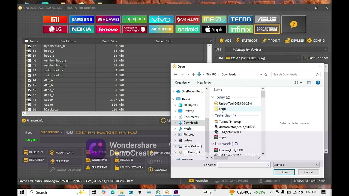Open the T.POINT tab
The width and height of the screenshot is (349, 196).
271,41
